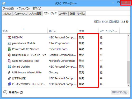Image resolution: width=132 pixels, height=99 pixels.
Task: Click the 前回の BIOS 起動時間 value
Action: point(125,22)
